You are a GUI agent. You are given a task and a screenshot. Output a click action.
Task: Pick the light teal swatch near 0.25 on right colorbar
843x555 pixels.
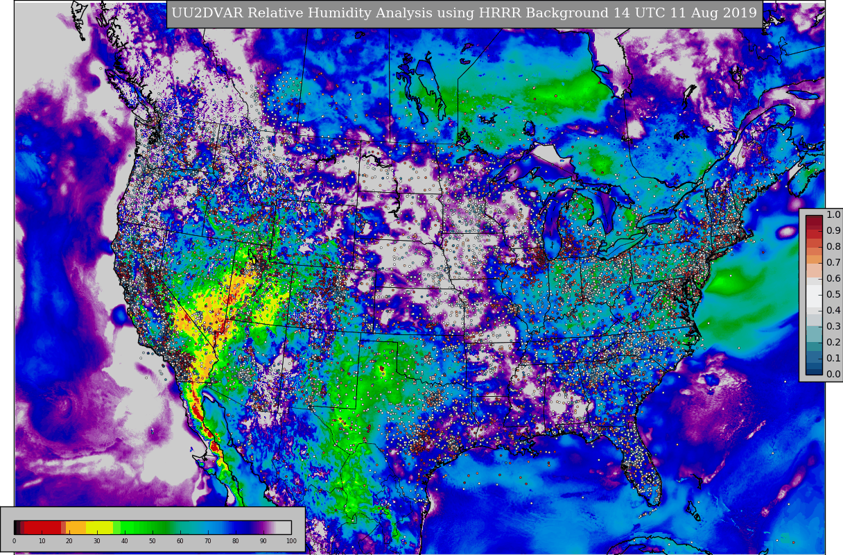[814, 334]
